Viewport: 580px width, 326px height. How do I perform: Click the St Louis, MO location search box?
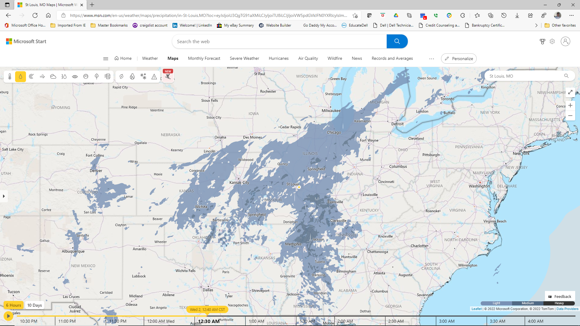click(526, 76)
